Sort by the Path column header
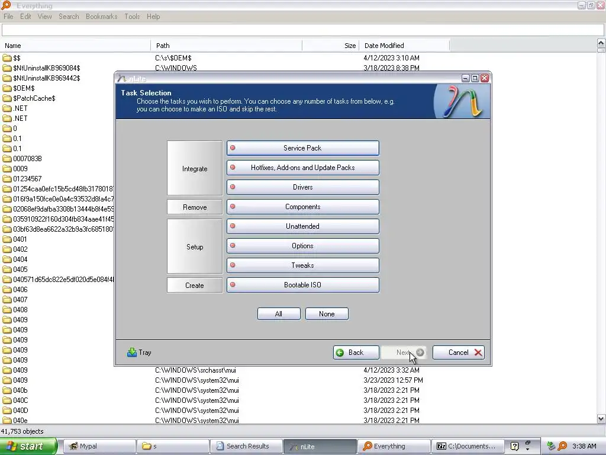This screenshot has height=455, width=606. [x=227, y=46]
